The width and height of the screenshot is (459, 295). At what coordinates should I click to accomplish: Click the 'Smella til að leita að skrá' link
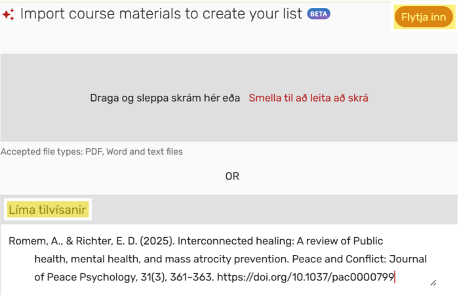[x=308, y=98]
